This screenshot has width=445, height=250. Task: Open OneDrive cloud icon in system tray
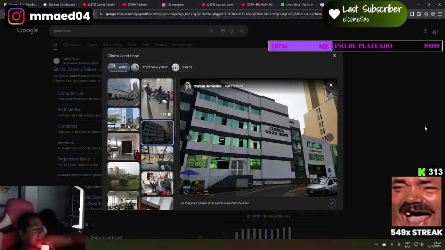pos(384,244)
